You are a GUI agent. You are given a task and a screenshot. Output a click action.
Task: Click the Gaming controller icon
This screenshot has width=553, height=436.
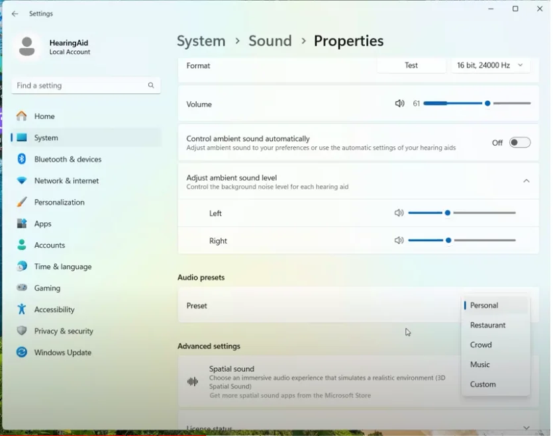(21, 288)
